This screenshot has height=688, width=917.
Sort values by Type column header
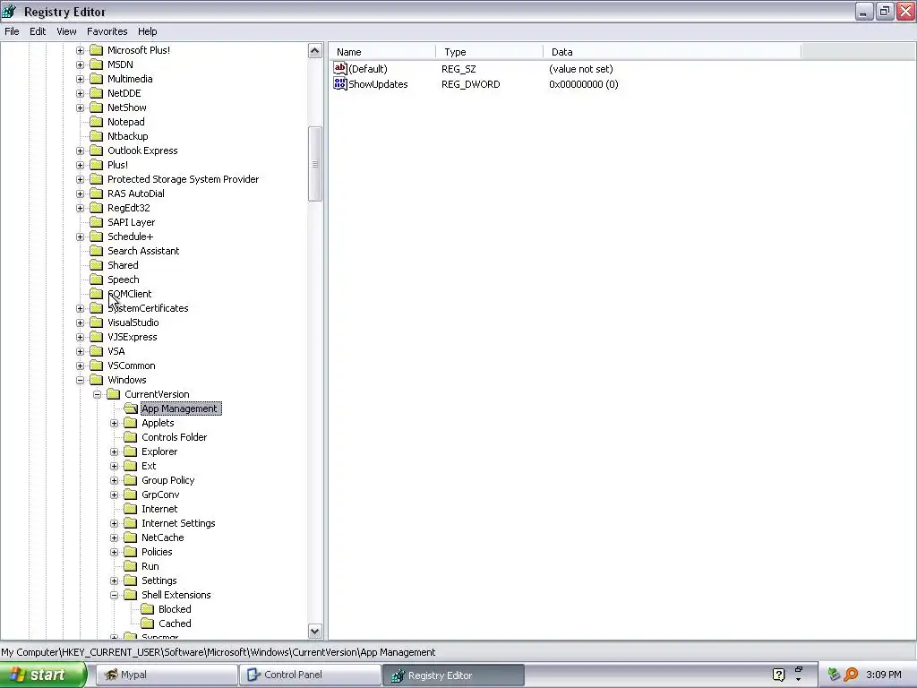click(490, 52)
